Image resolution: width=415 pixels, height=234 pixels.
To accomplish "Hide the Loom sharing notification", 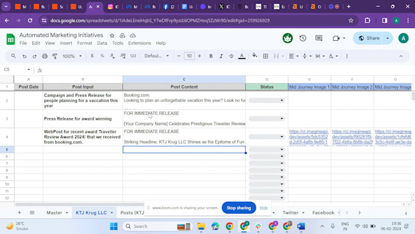I will (x=264, y=208).
